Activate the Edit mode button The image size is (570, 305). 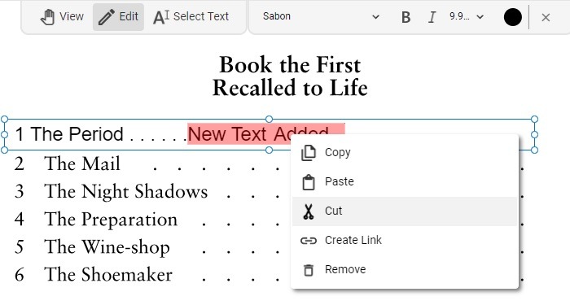[x=118, y=17]
